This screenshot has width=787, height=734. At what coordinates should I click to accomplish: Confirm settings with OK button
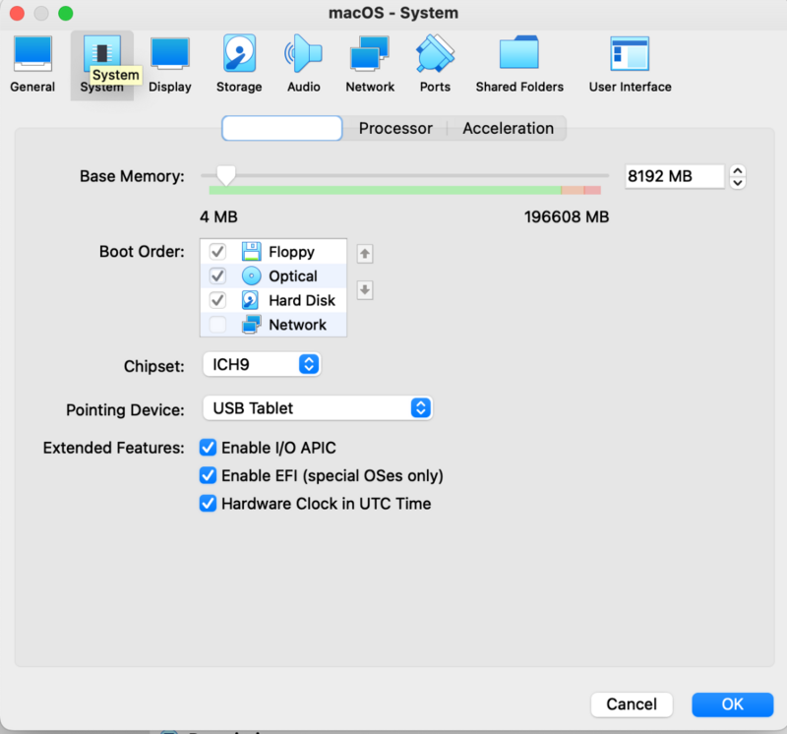[732, 704]
